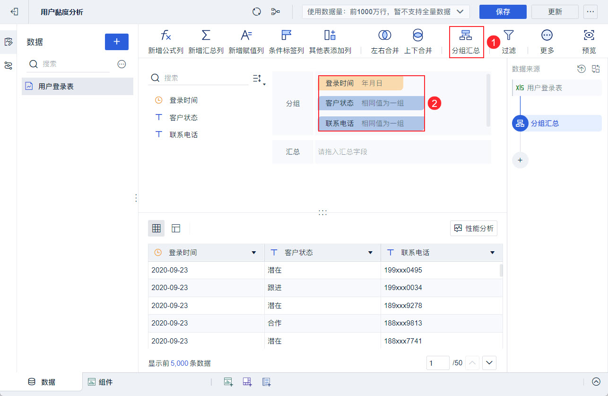Viewport: 608px width, 396px height.
Task: Click cell 跟进 in status column
Action: click(x=322, y=288)
